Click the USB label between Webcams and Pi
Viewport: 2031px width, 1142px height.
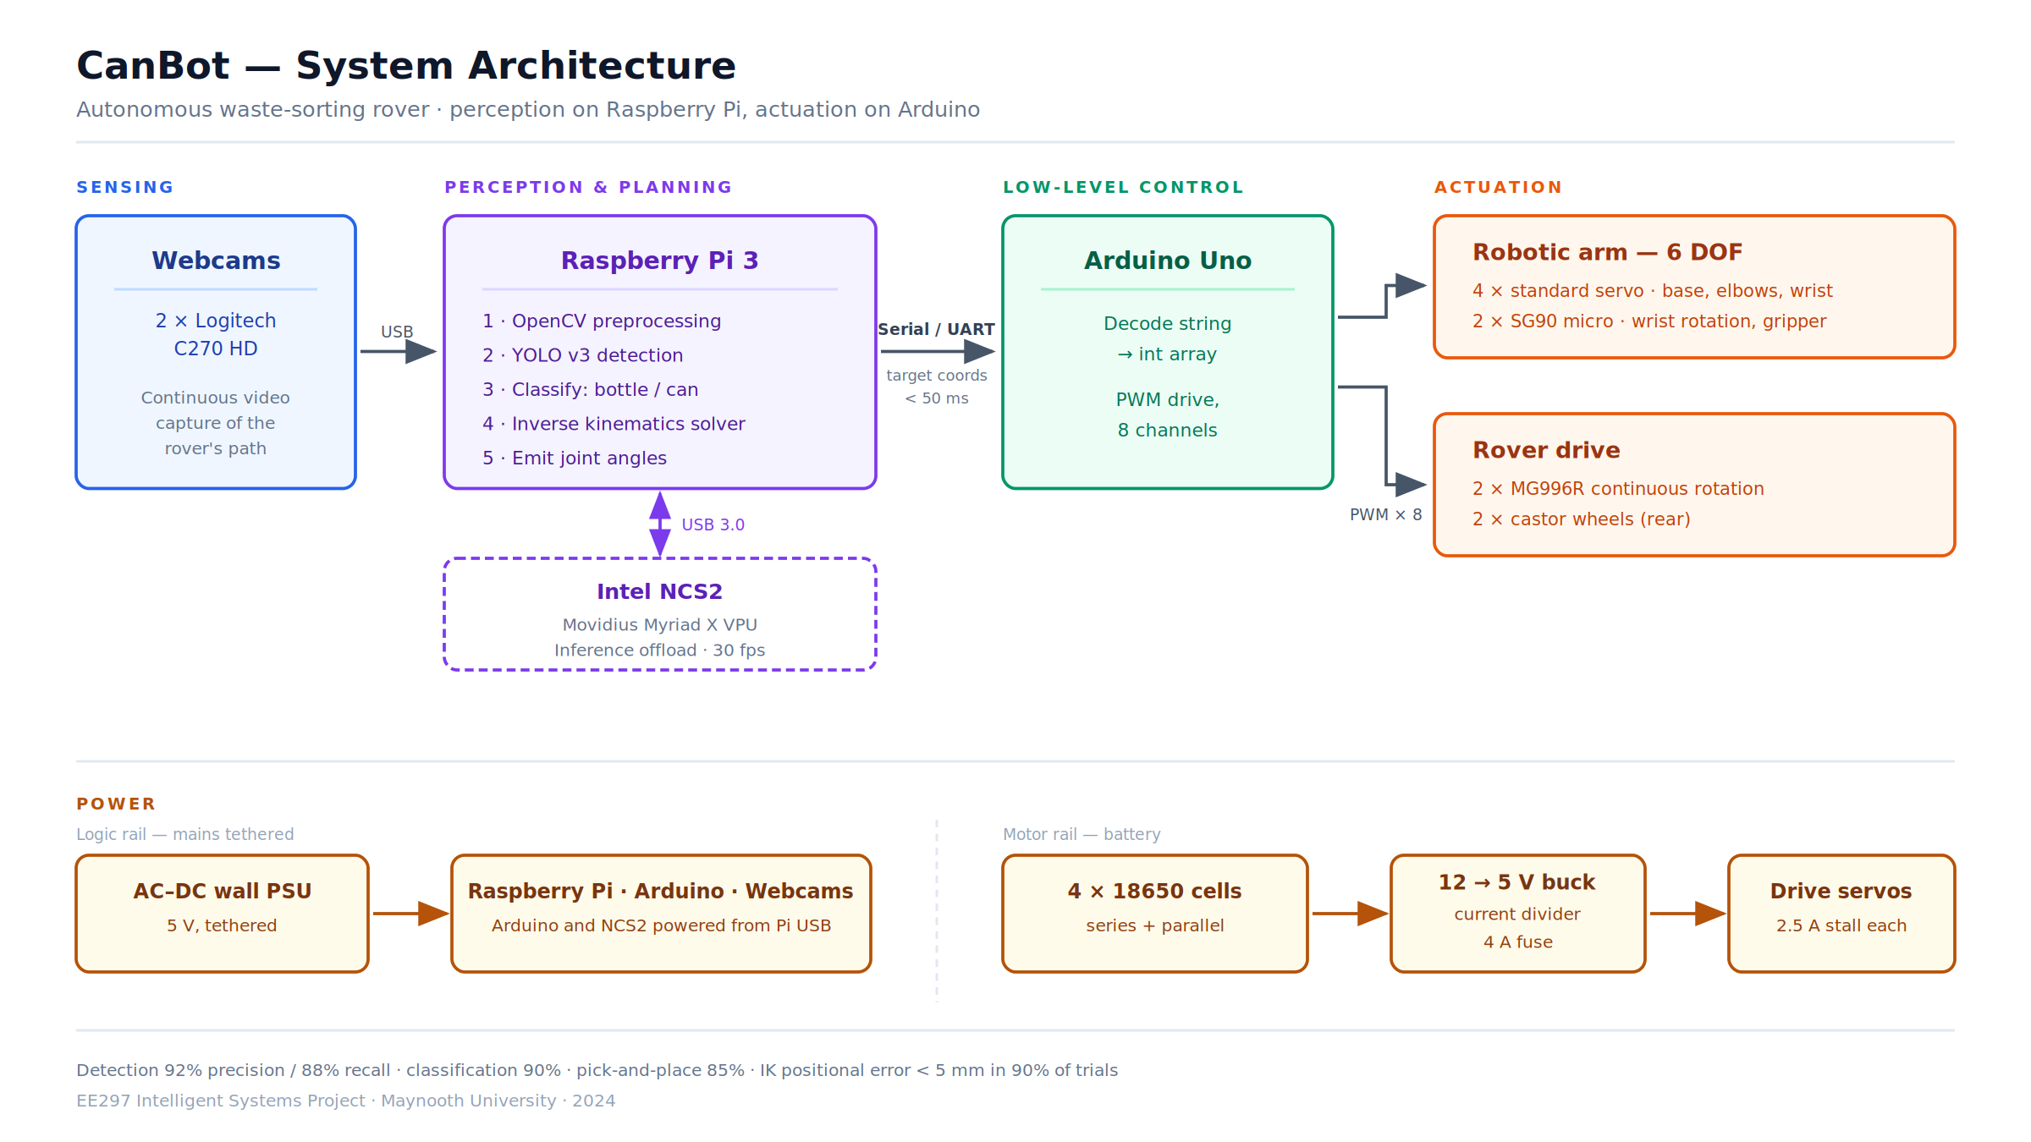(397, 332)
